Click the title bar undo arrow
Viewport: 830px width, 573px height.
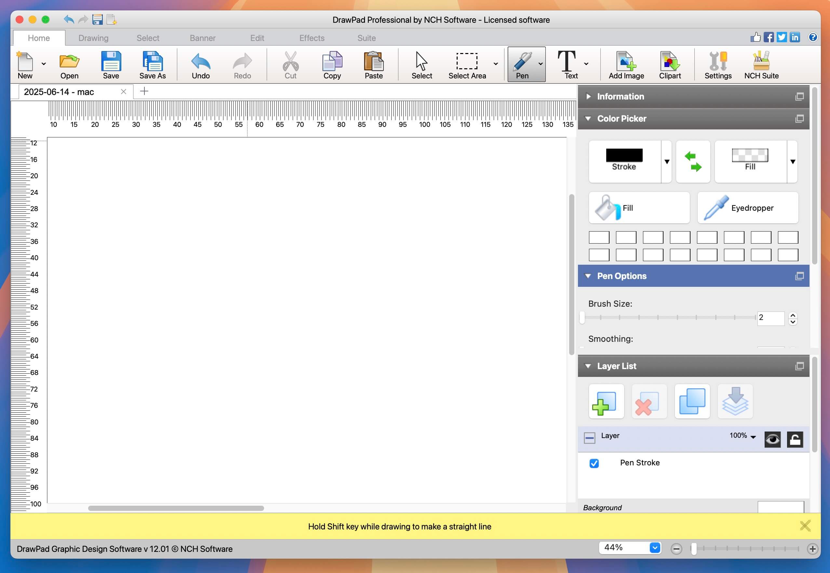tap(69, 20)
